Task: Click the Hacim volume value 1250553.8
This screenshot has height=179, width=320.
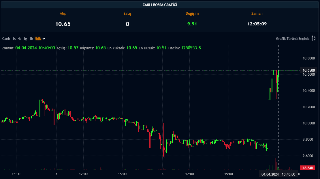Action: pos(191,48)
